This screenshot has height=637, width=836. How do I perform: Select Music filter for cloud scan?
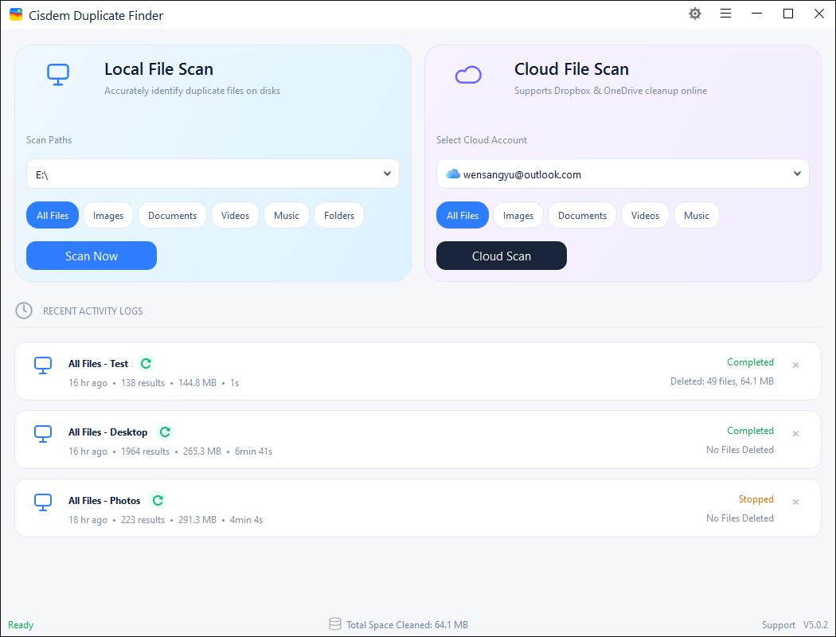[x=697, y=215]
